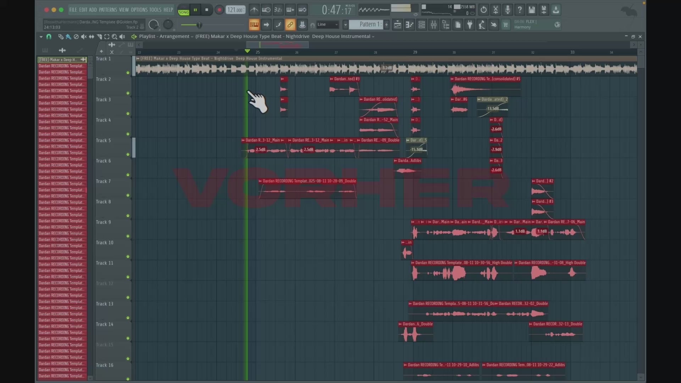681x383 pixels.
Task: Toggle the metronome icon
Action: [x=254, y=10]
